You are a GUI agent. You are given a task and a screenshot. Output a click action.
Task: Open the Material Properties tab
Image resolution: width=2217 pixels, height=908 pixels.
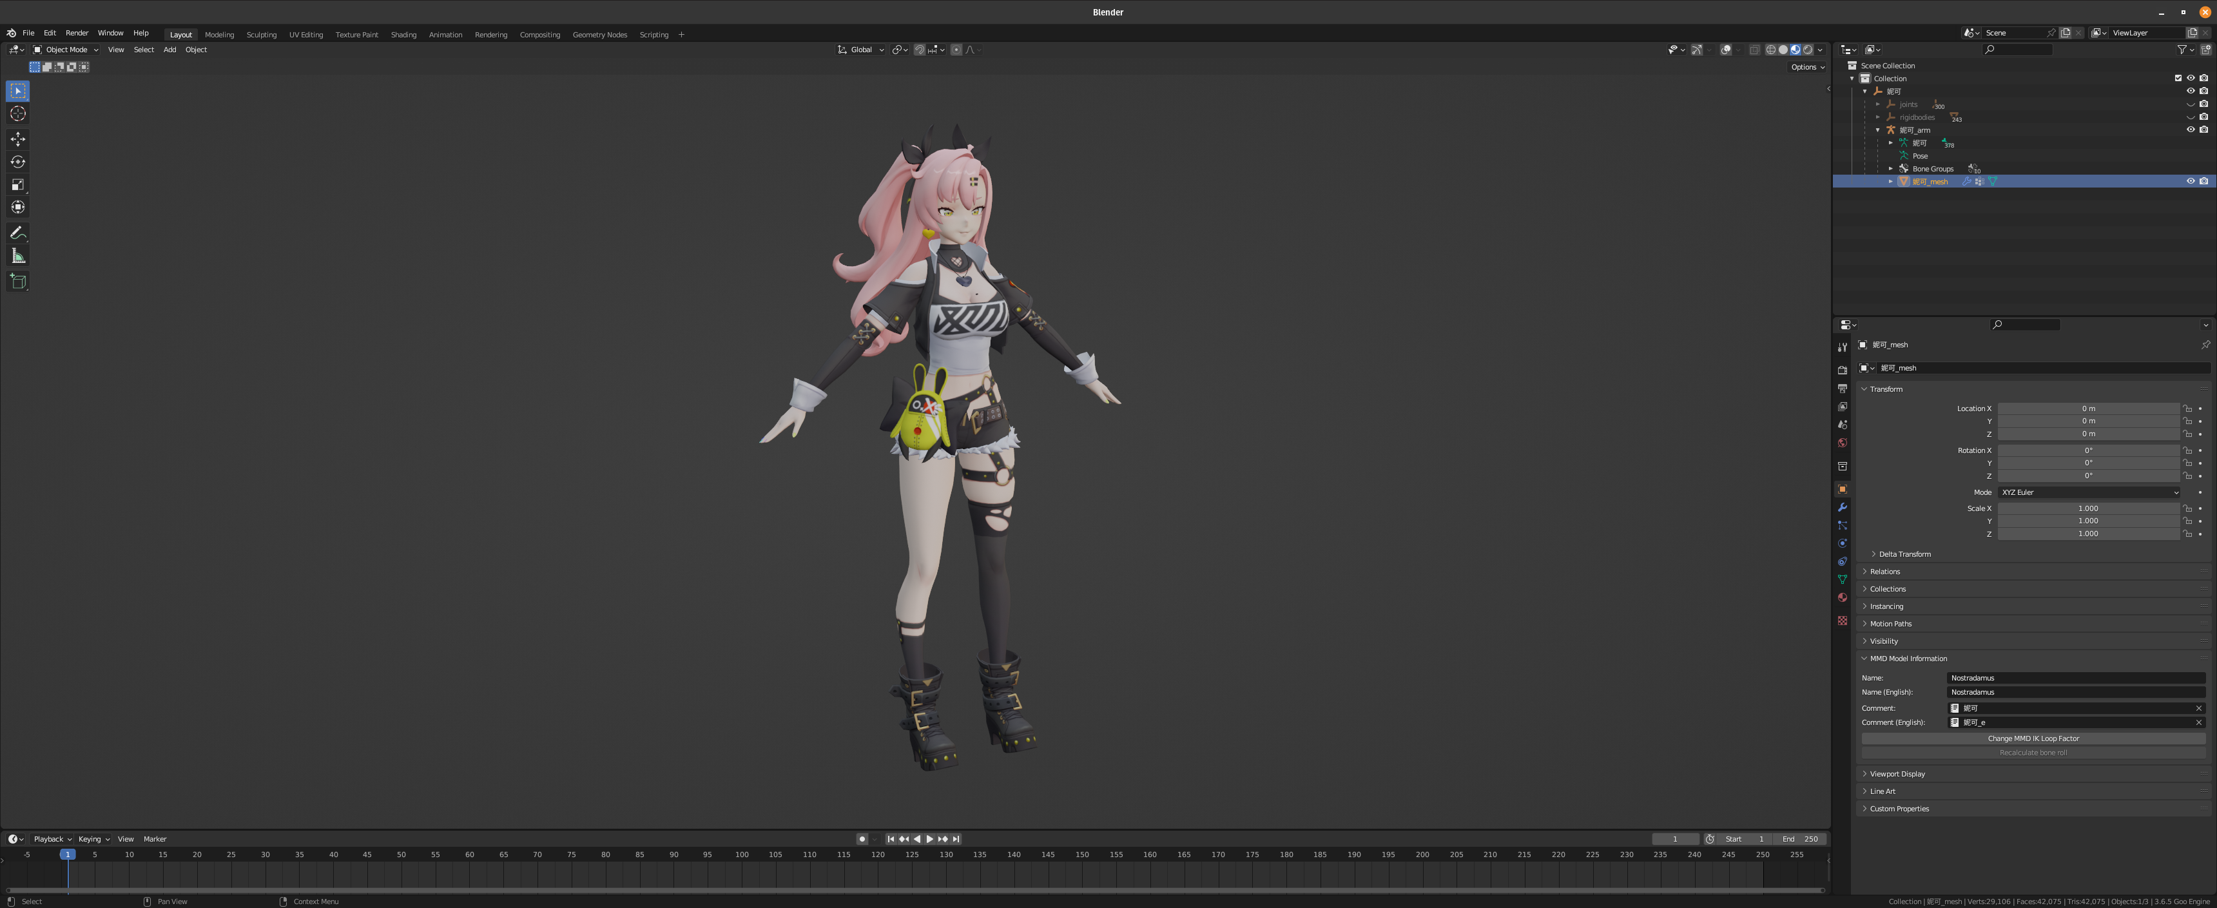(x=1842, y=597)
